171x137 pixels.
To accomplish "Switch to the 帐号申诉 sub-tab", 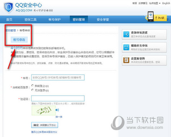I will [x=19, y=40].
